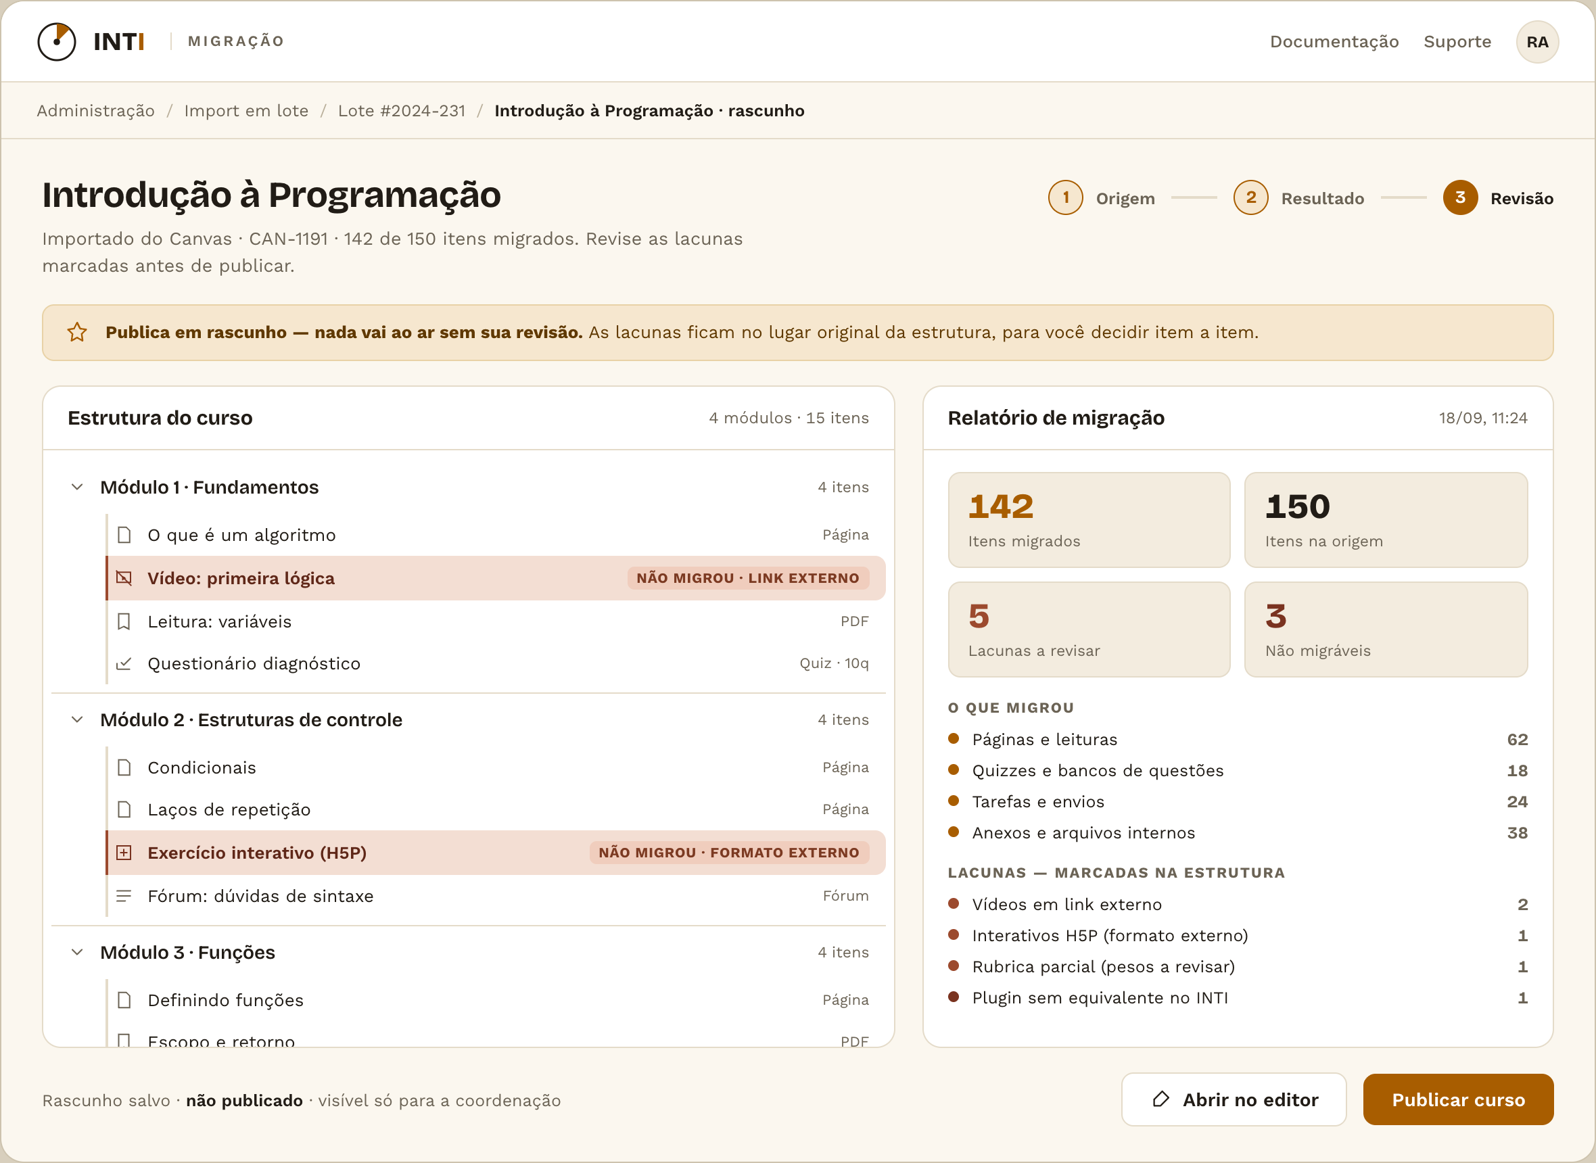Image resolution: width=1596 pixels, height=1163 pixels.
Task: Click the Publicar curso button
Action: [x=1458, y=1099]
